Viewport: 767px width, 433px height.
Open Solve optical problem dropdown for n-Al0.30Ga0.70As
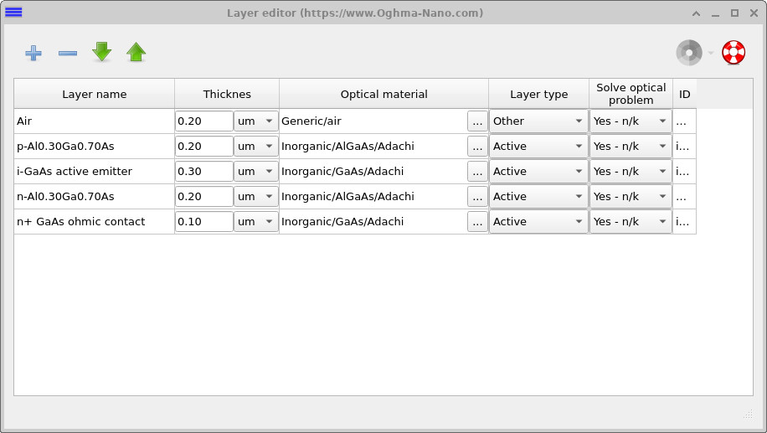pyautogui.click(x=631, y=196)
